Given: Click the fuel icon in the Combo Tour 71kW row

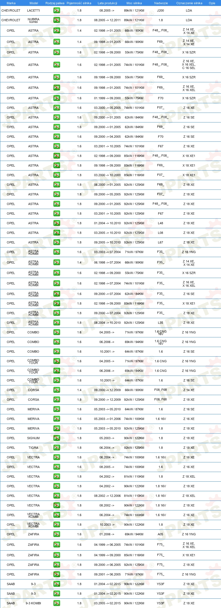Looking at the screenshot, I should tap(57, 361).
